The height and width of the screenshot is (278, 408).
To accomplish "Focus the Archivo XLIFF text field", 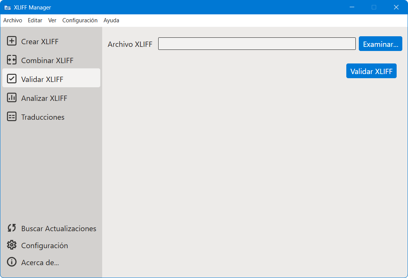I will coord(257,43).
